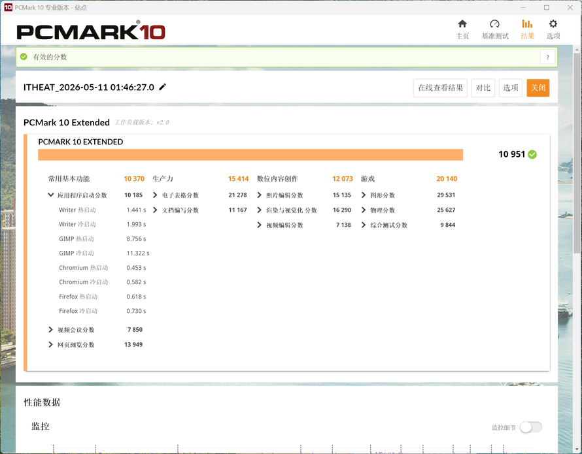Expand the 视频会议分数 row

click(x=50, y=329)
